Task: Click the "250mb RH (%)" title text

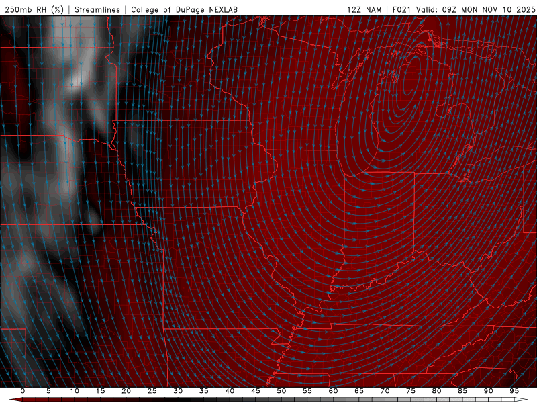Action: pos(34,9)
